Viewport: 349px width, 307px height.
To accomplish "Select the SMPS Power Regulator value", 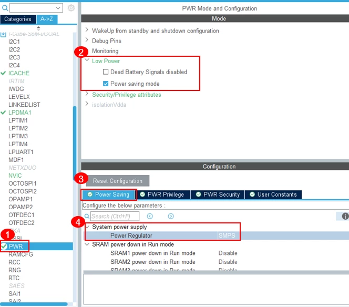I will point(227,236).
